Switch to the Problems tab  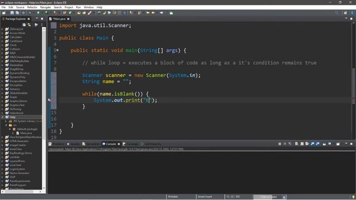click(57, 144)
